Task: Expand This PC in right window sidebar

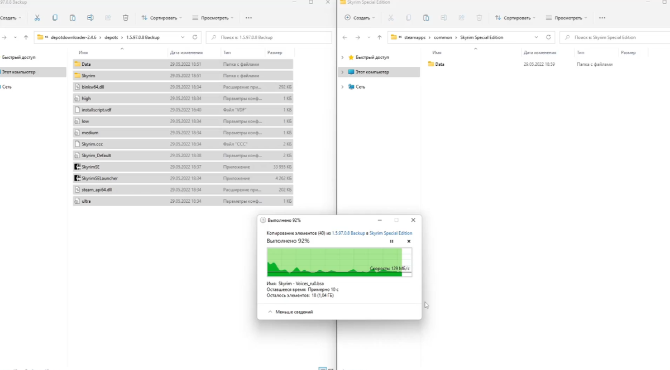Action: (x=342, y=72)
